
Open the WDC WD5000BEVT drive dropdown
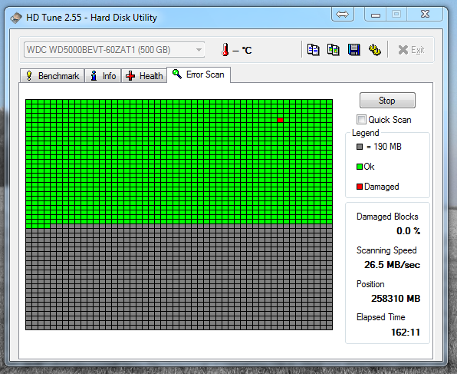114,50
